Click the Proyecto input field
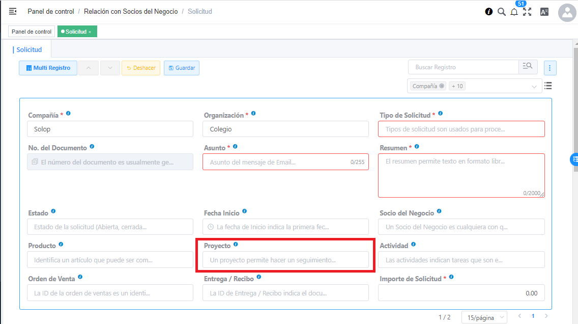Image resolution: width=578 pixels, height=324 pixels. [x=285, y=260]
